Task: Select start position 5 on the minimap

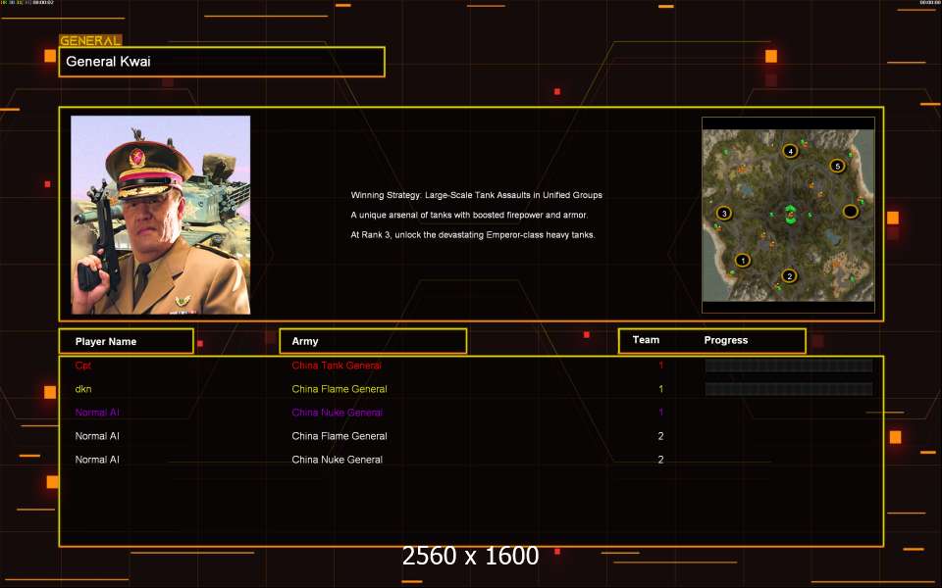Action: point(837,166)
